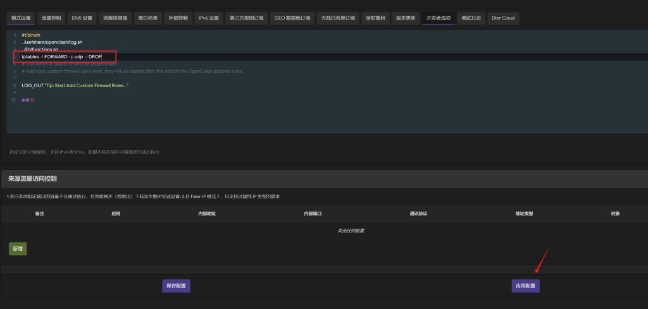Click the 开发者选项 tab

438,18
